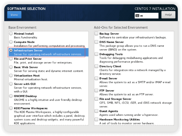Click the 'FTP Server' label text
Screen dimensions: 182x136
click(x=107, y=91)
